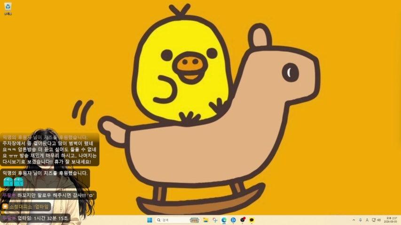Open the yellow KakaoTalk taskbar icon
This screenshot has width=401, height=225.
pyautogui.click(x=252, y=220)
